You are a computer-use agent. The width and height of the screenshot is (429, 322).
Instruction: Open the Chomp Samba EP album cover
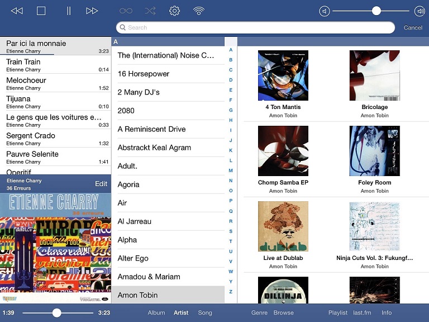(x=283, y=151)
